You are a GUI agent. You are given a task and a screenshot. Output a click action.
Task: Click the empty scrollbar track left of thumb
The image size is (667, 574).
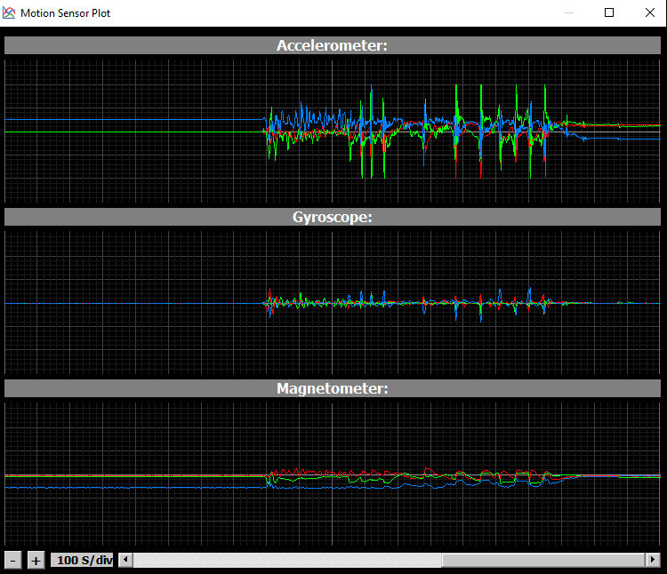pos(285,560)
